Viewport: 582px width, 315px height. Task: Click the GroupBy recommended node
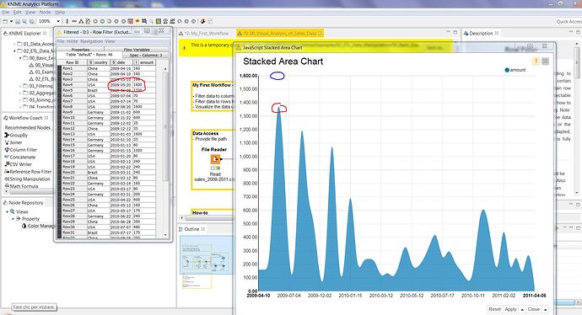(16, 136)
